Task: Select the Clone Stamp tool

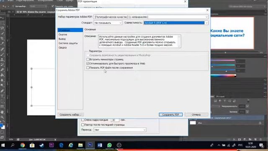Action: 2,60
